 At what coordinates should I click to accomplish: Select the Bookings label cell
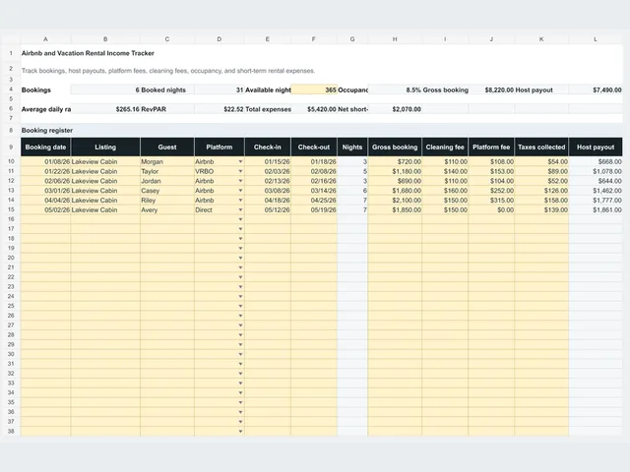(45, 89)
